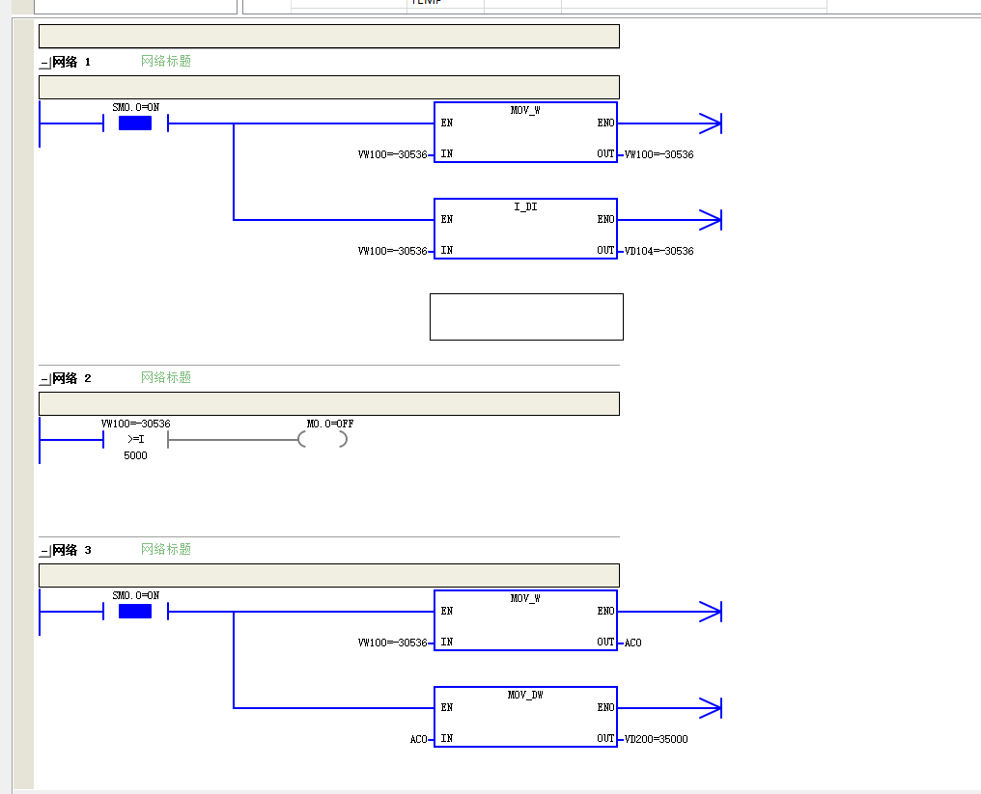Select the I_DI conversion block

[x=525, y=229]
